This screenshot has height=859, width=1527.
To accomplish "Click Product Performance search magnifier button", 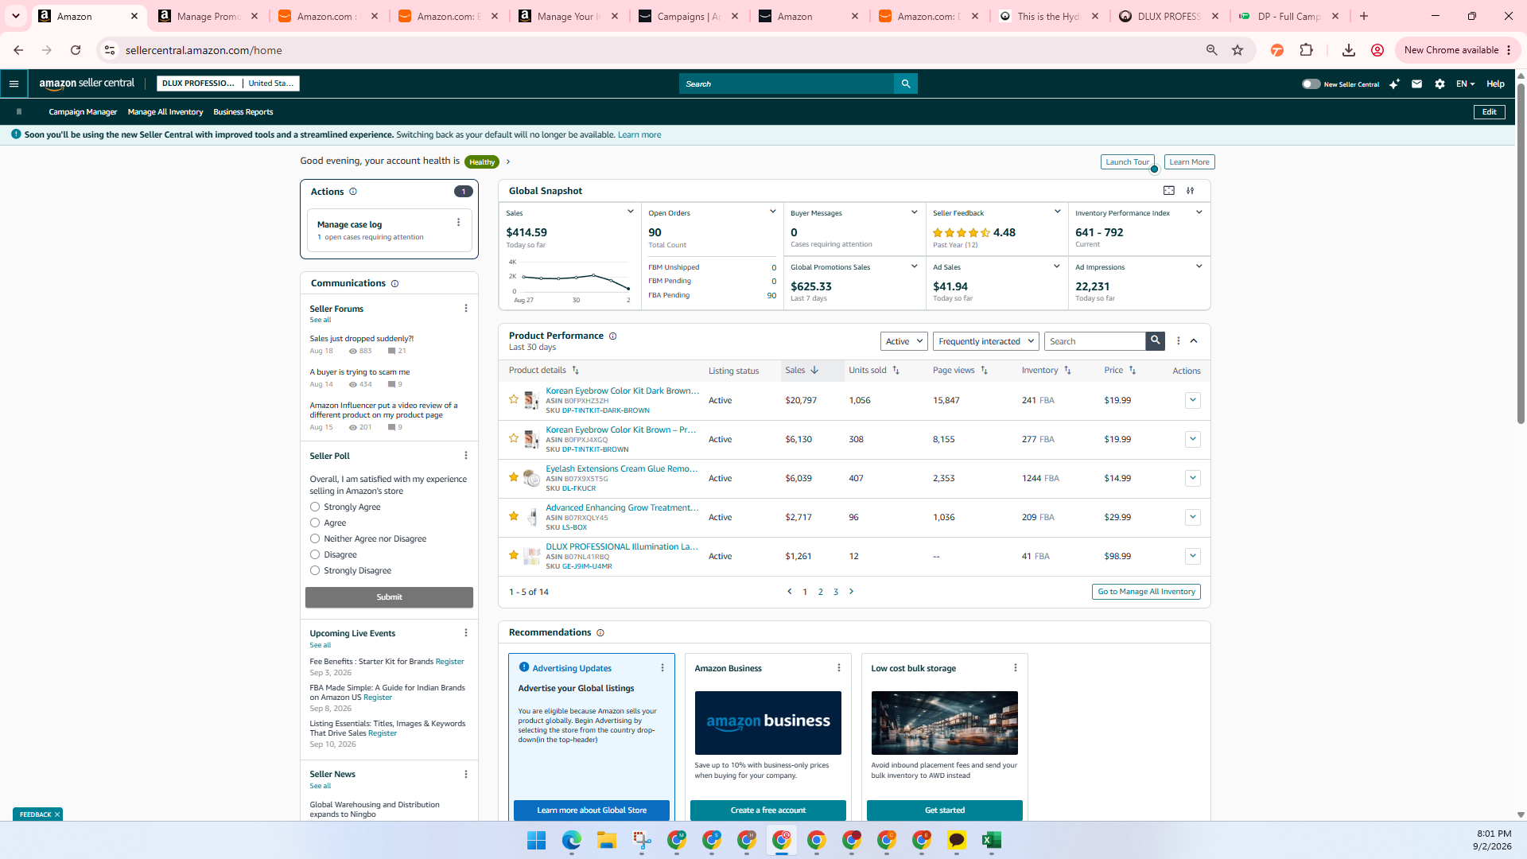I will pos(1155,340).
